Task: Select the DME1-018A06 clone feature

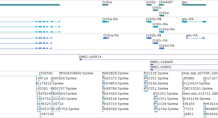Action: [184, 65]
